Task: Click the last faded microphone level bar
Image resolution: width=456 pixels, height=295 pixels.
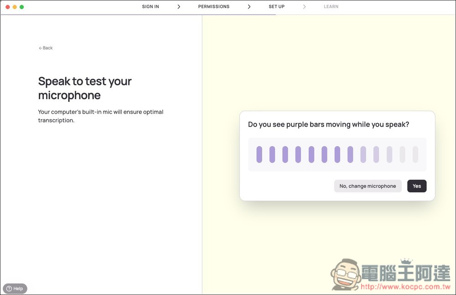Action: click(415, 154)
